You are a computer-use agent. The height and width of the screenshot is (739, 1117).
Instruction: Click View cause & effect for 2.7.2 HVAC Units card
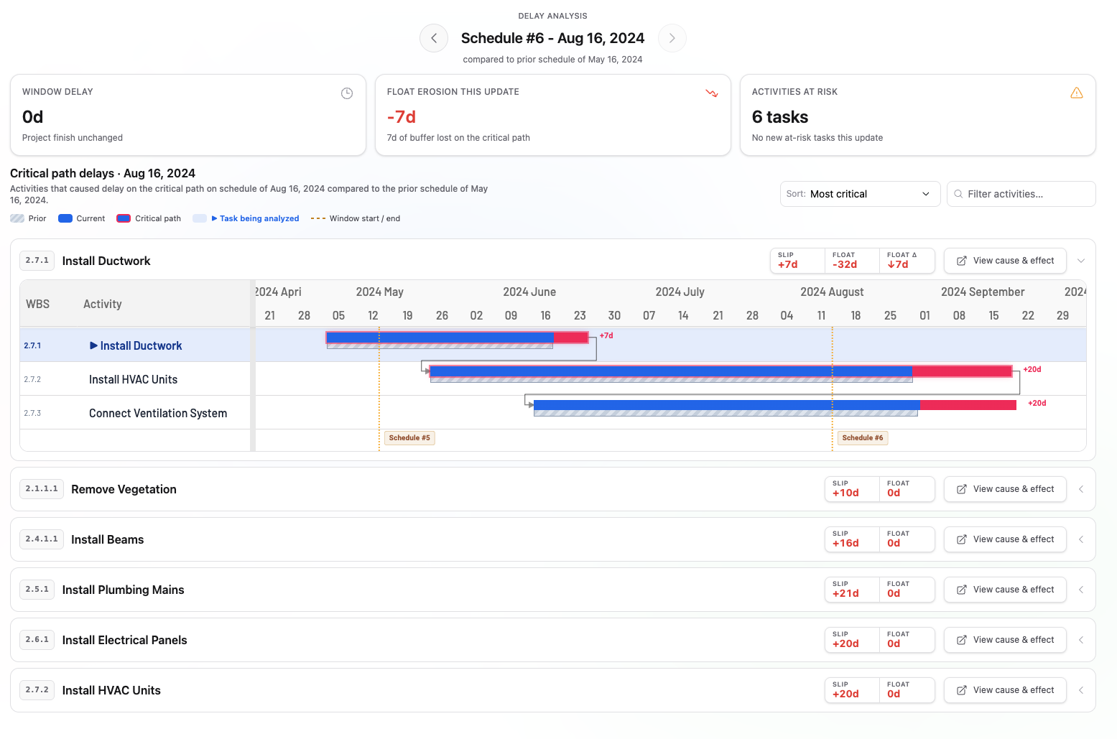point(1005,690)
